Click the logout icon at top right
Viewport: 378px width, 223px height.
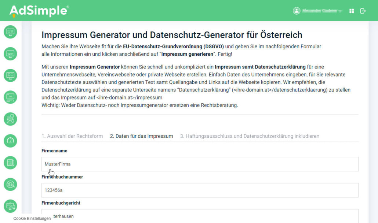click(x=363, y=11)
